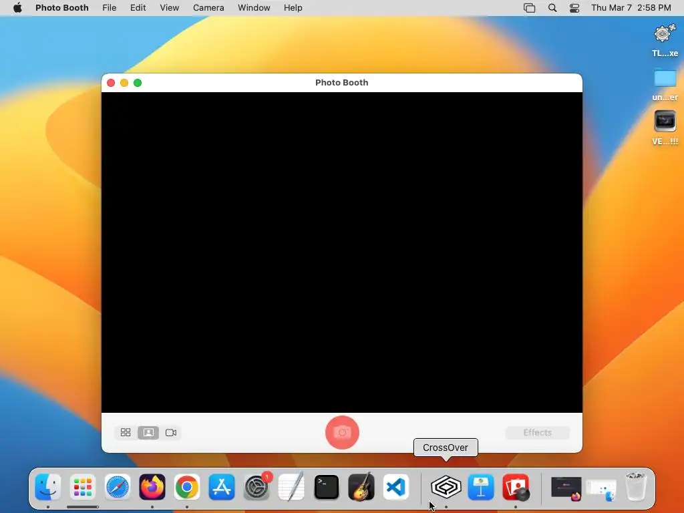Click the date and time in menu bar
The image size is (684, 513).
[631, 8]
